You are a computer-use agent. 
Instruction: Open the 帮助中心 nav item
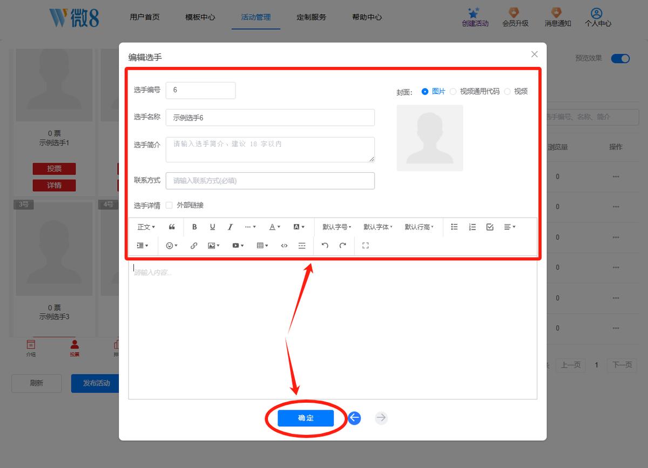[x=367, y=17]
